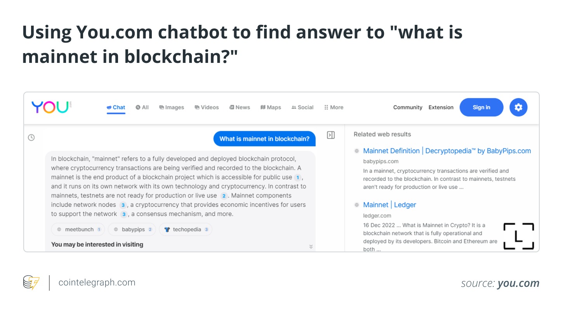Viewport: 563px width, 314px height.
Task: Click citation badge 2 after live use
Action: pyautogui.click(x=224, y=196)
